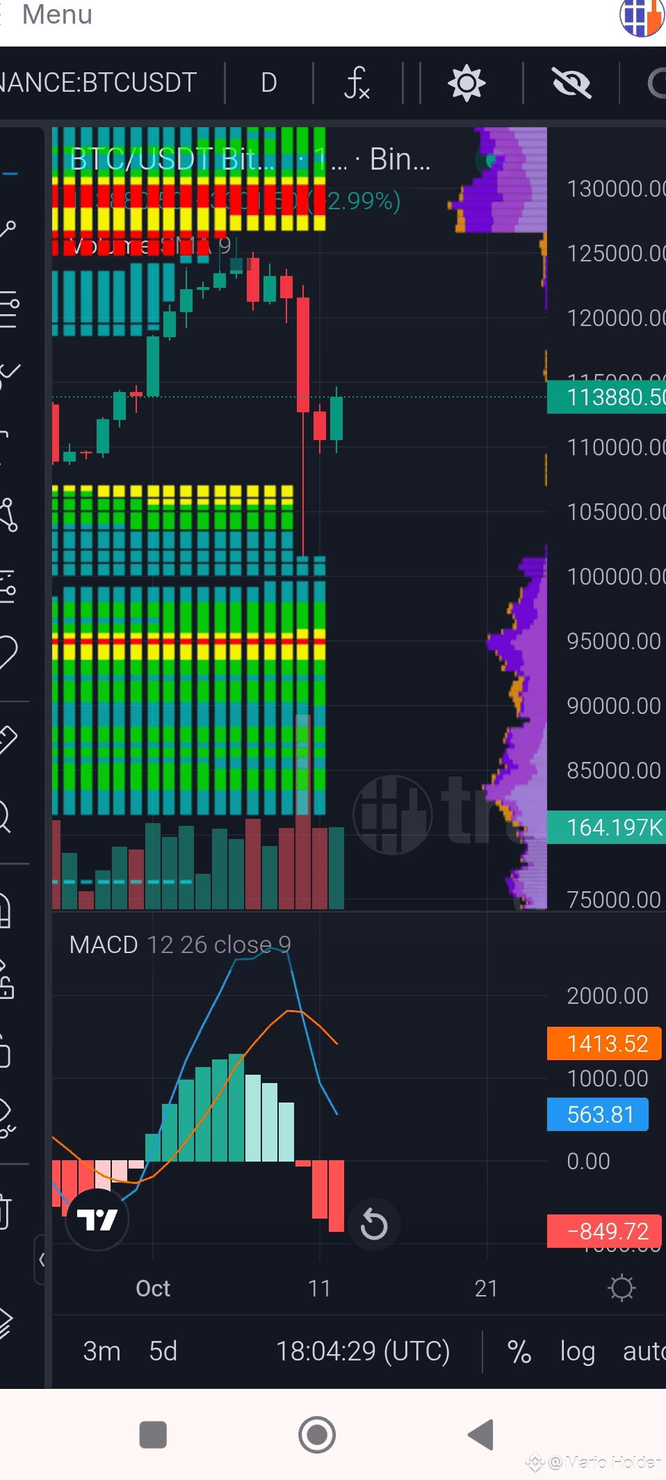Toggle hide all drawings eye icon
The image size is (666, 1480).
click(x=8, y=1118)
